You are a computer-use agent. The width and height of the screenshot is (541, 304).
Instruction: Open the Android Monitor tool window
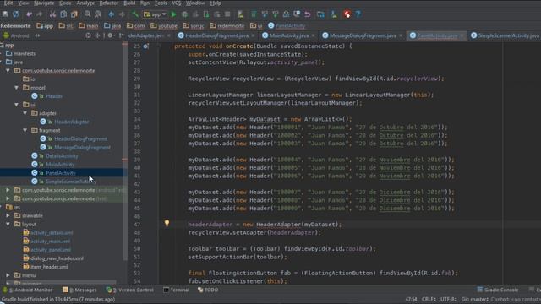click(28, 290)
